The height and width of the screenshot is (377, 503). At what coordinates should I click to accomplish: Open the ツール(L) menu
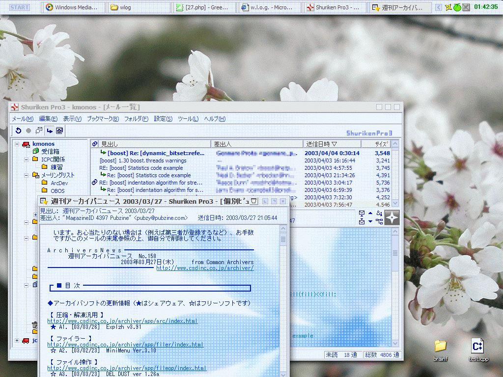tap(188, 119)
